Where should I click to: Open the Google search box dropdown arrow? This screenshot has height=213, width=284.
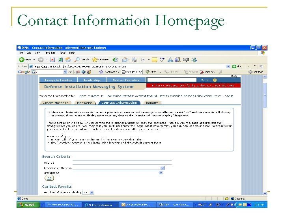65,72
